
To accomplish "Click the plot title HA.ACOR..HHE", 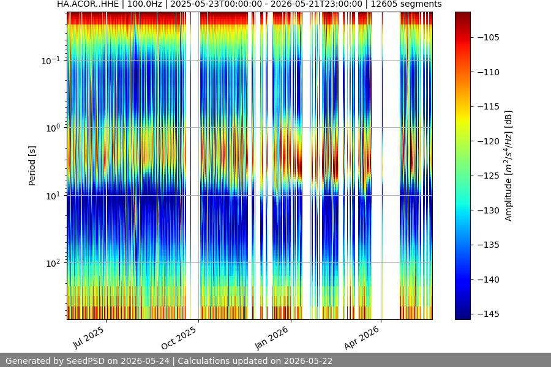I will pos(249,4).
